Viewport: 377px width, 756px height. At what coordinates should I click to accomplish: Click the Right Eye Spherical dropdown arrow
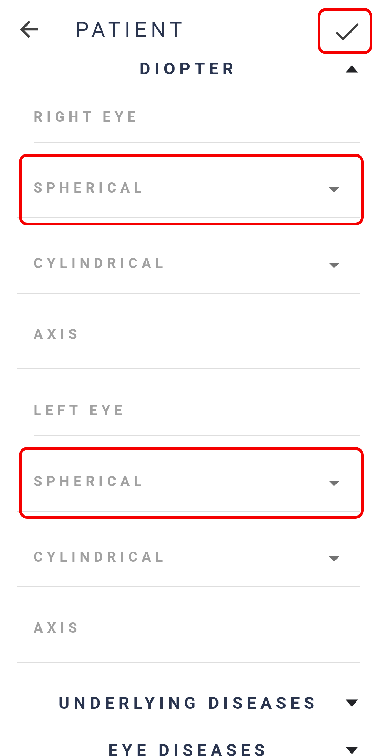pyautogui.click(x=334, y=190)
